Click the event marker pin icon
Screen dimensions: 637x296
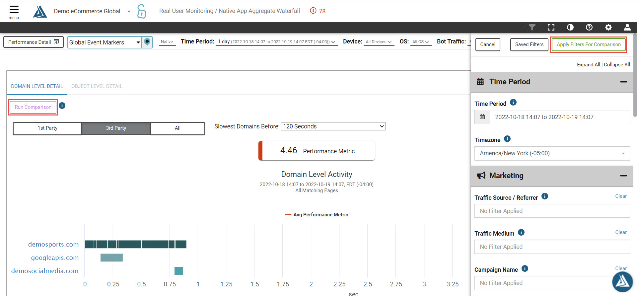click(x=147, y=42)
